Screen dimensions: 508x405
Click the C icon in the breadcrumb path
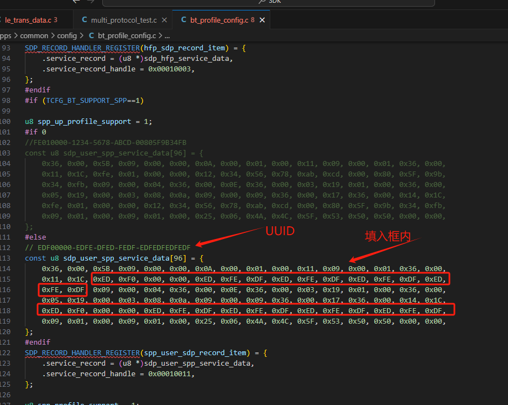tap(91, 35)
